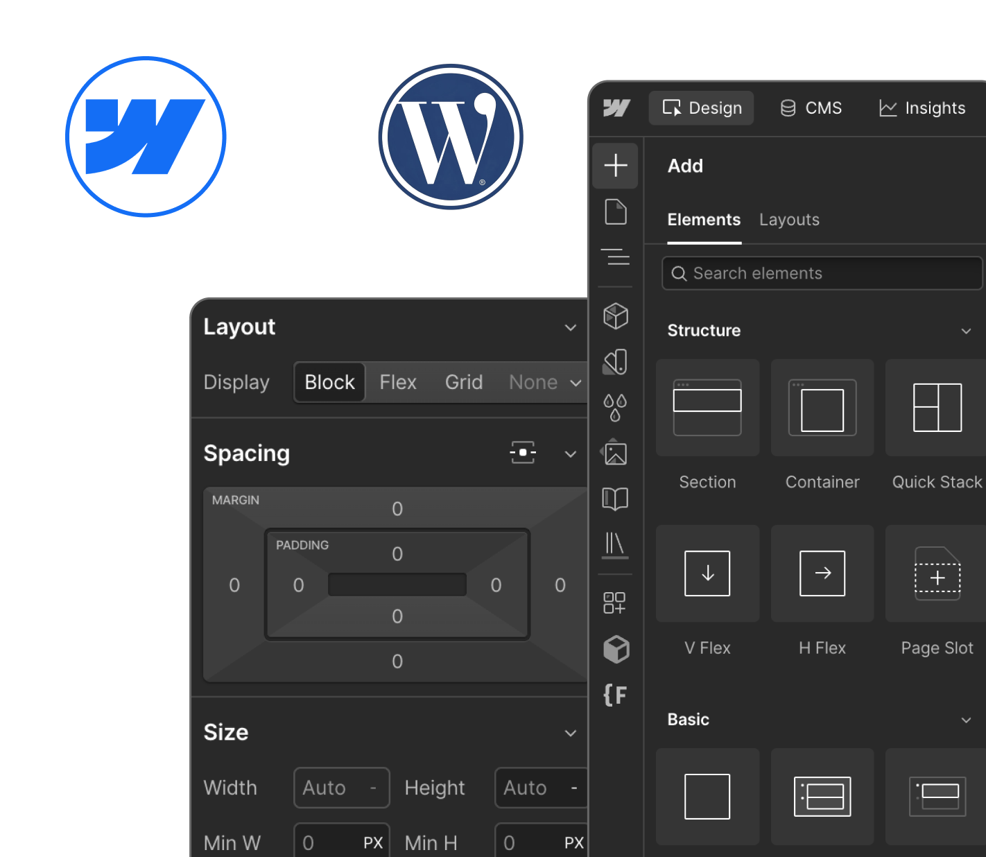Switch to the Design tab

702,108
